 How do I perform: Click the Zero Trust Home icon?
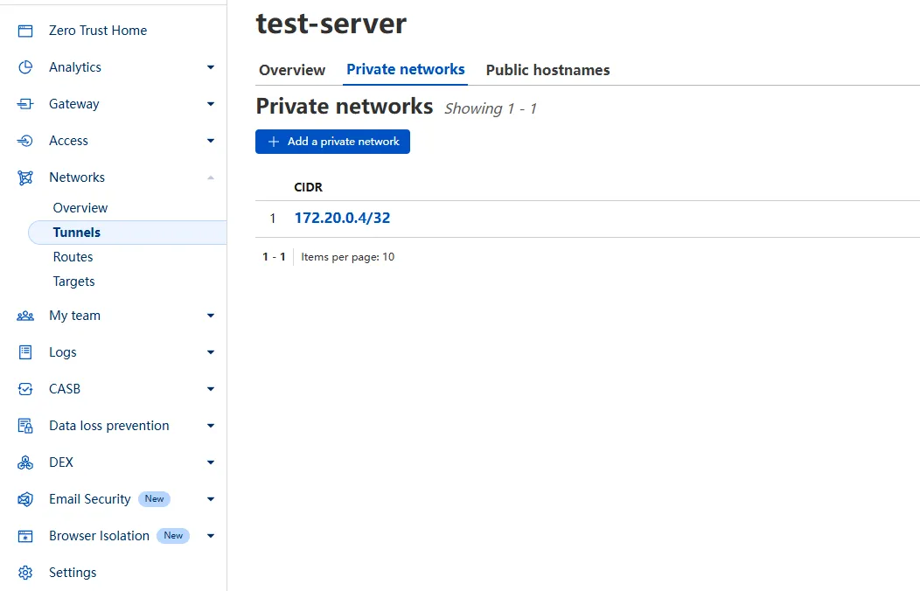[x=24, y=30]
